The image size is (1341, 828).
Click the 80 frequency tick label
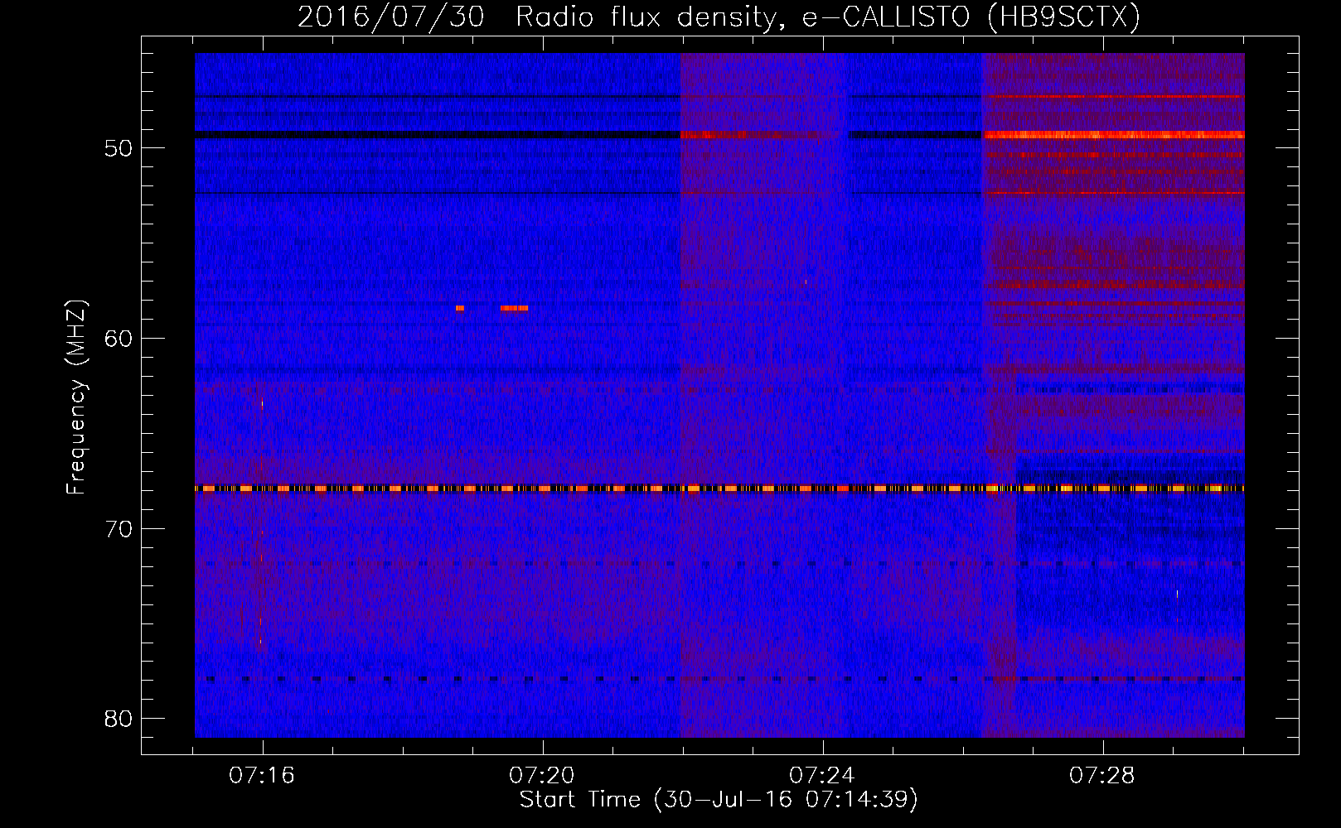119,719
